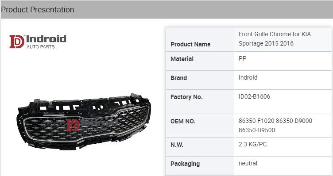Select the OEM NO. label
Screen dimensions: 333x176
tap(183, 121)
